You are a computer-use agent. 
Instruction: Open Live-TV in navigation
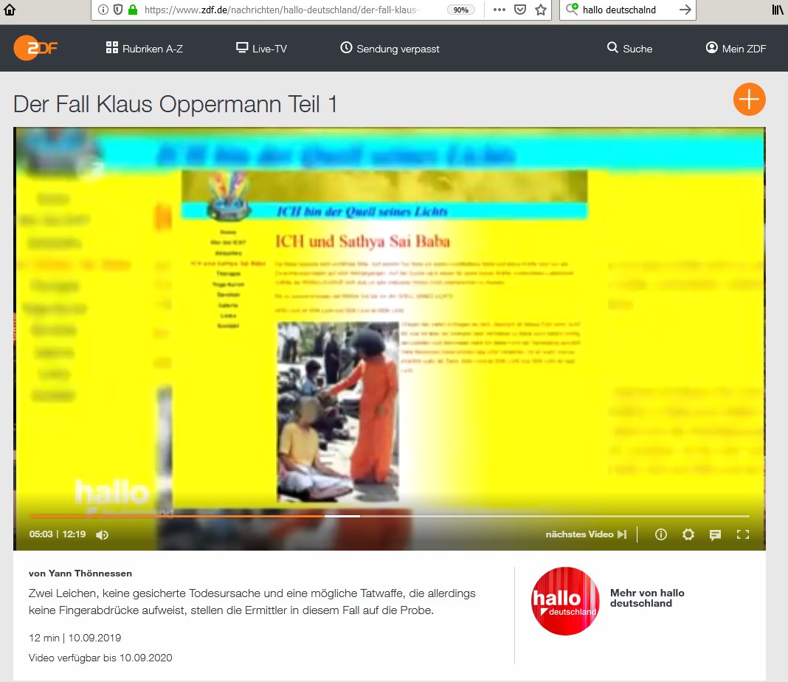tap(261, 49)
